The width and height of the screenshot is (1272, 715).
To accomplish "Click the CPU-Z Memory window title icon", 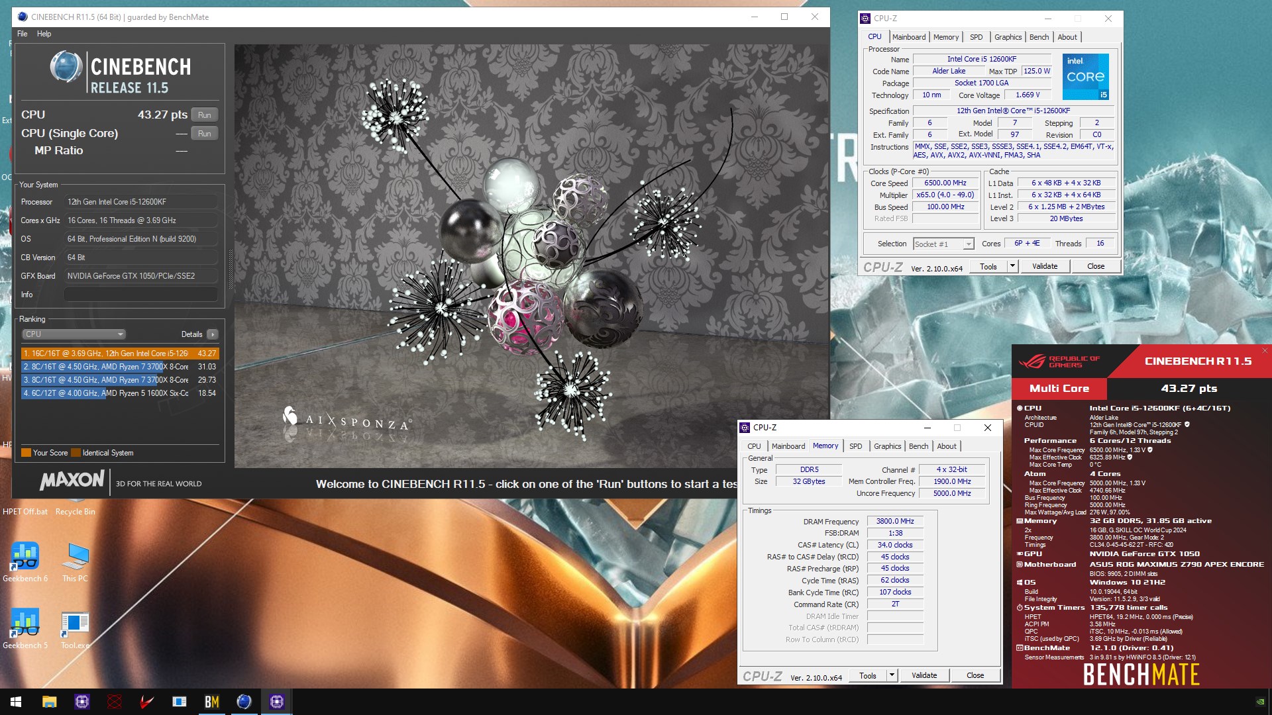I will (745, 428).
